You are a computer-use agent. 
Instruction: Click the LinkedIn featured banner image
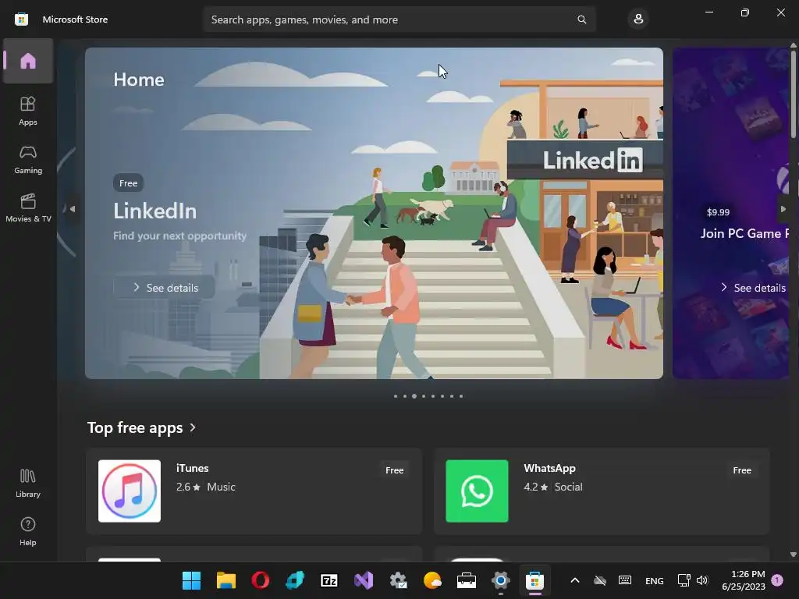[374, 213]
